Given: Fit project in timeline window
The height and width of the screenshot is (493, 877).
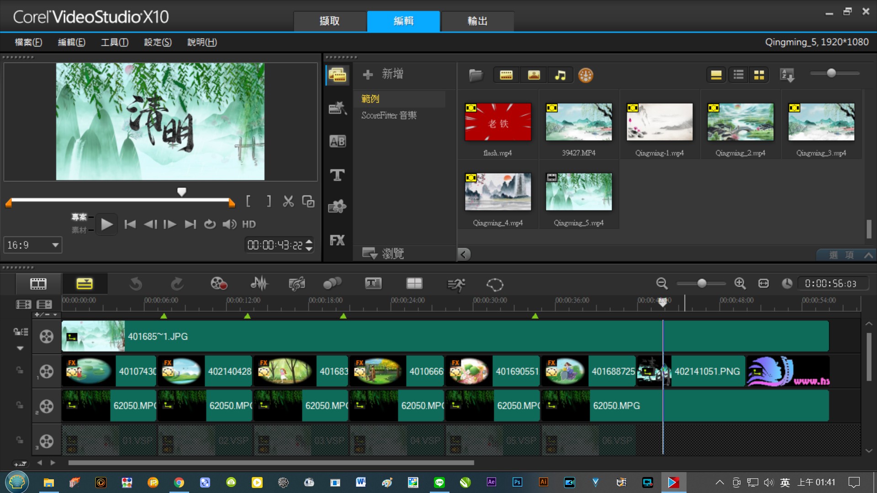Looking at the screenshot, I should pyautogui.click(x=763, y=283).
